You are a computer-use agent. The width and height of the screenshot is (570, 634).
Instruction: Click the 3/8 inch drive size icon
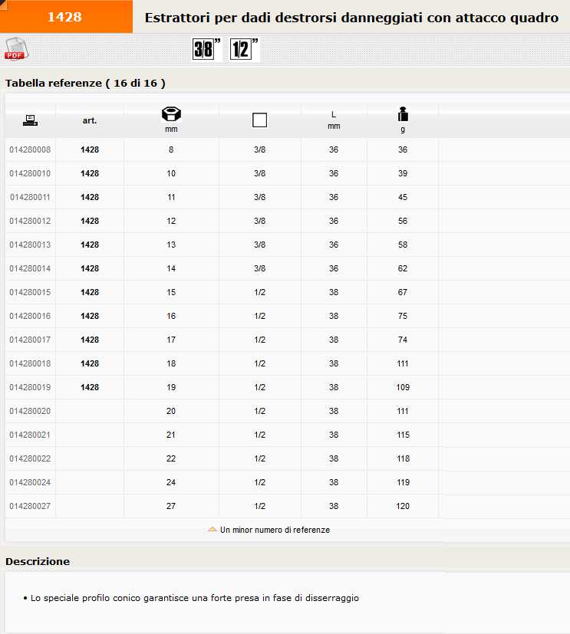[x=206, y=49]
